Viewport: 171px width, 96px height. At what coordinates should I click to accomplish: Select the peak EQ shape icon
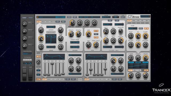pyautogui.click(x=135, y=70)
